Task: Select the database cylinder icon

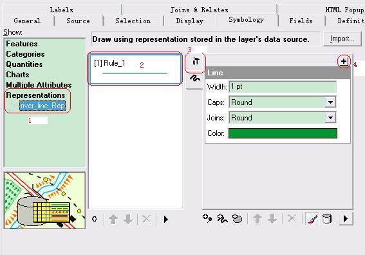Action: [x=326, y=219]
